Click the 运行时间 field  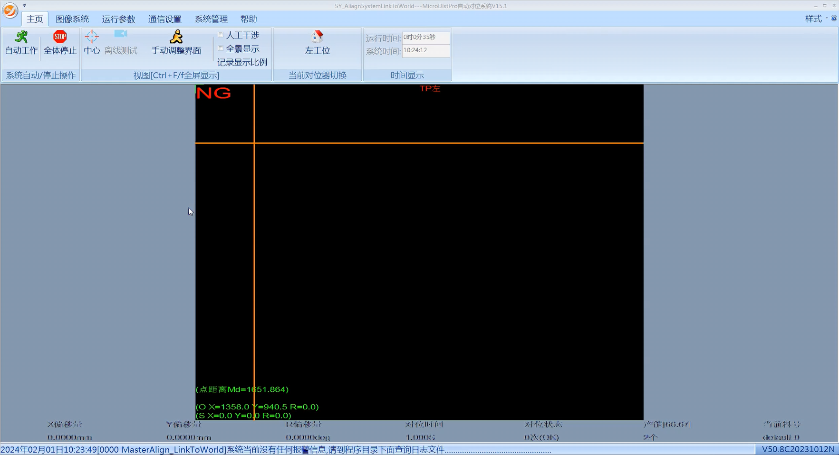[x=425, y=38]
